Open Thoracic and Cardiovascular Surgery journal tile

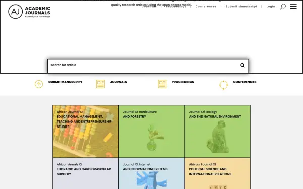[85, 173]
